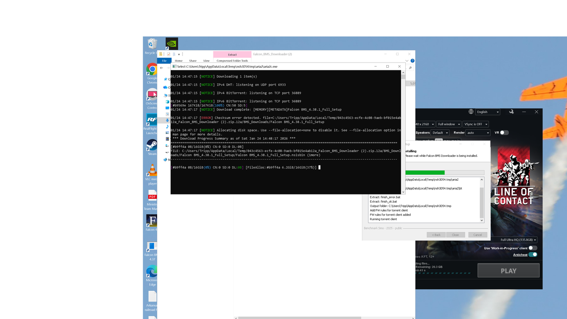Disable the Anticheat toggle
567x319 pixels.
(533, 255)
